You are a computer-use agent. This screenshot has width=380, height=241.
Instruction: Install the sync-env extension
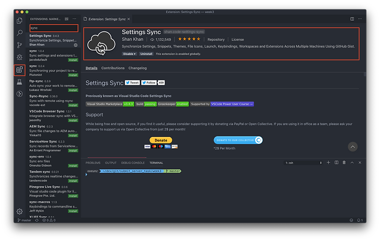click(x=72, y=166)
